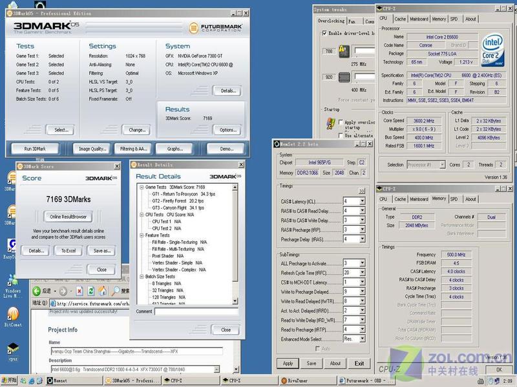Open the EasyTune desktop shortcut icon
Image resolution: width=517 pixels, height=387 pixels.
pyautogui.click(x=12, y=246)
